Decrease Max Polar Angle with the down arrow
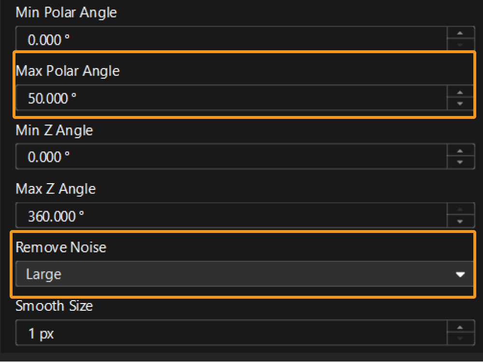Viewport: 483px width, 362px height. coord(460,102)
